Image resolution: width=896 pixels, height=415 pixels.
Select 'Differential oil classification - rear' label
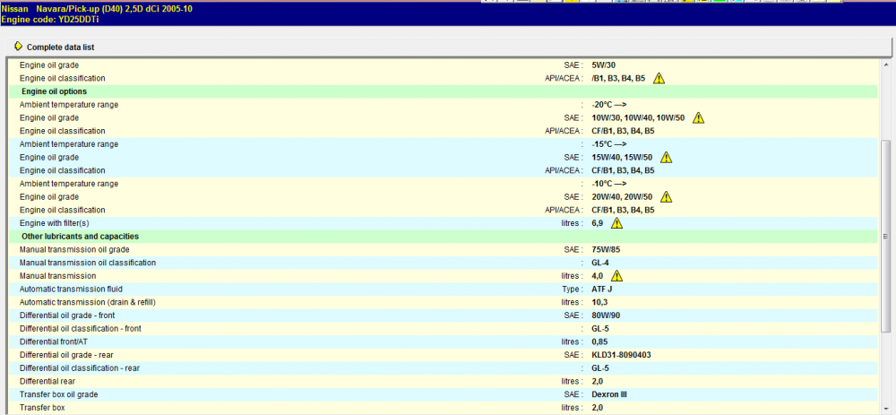point(80,367)
